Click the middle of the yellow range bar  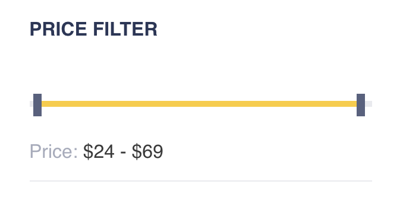click(x=199, y=104)
